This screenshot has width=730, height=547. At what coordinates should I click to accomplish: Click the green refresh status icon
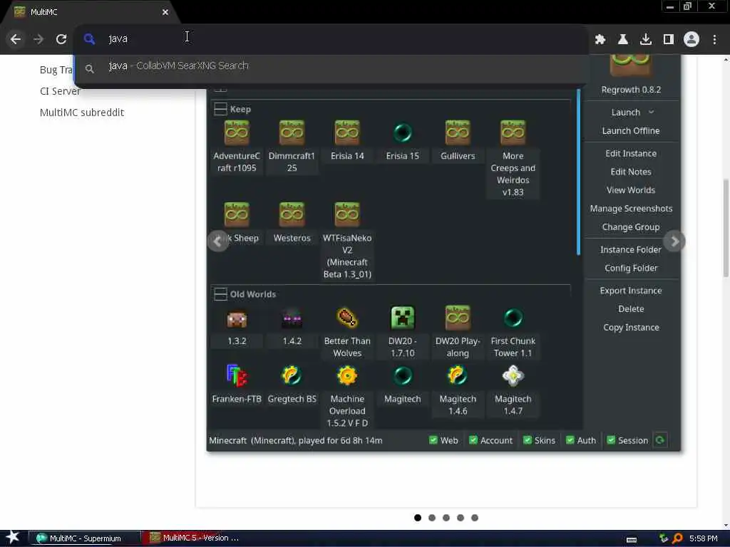pos(660,440)
